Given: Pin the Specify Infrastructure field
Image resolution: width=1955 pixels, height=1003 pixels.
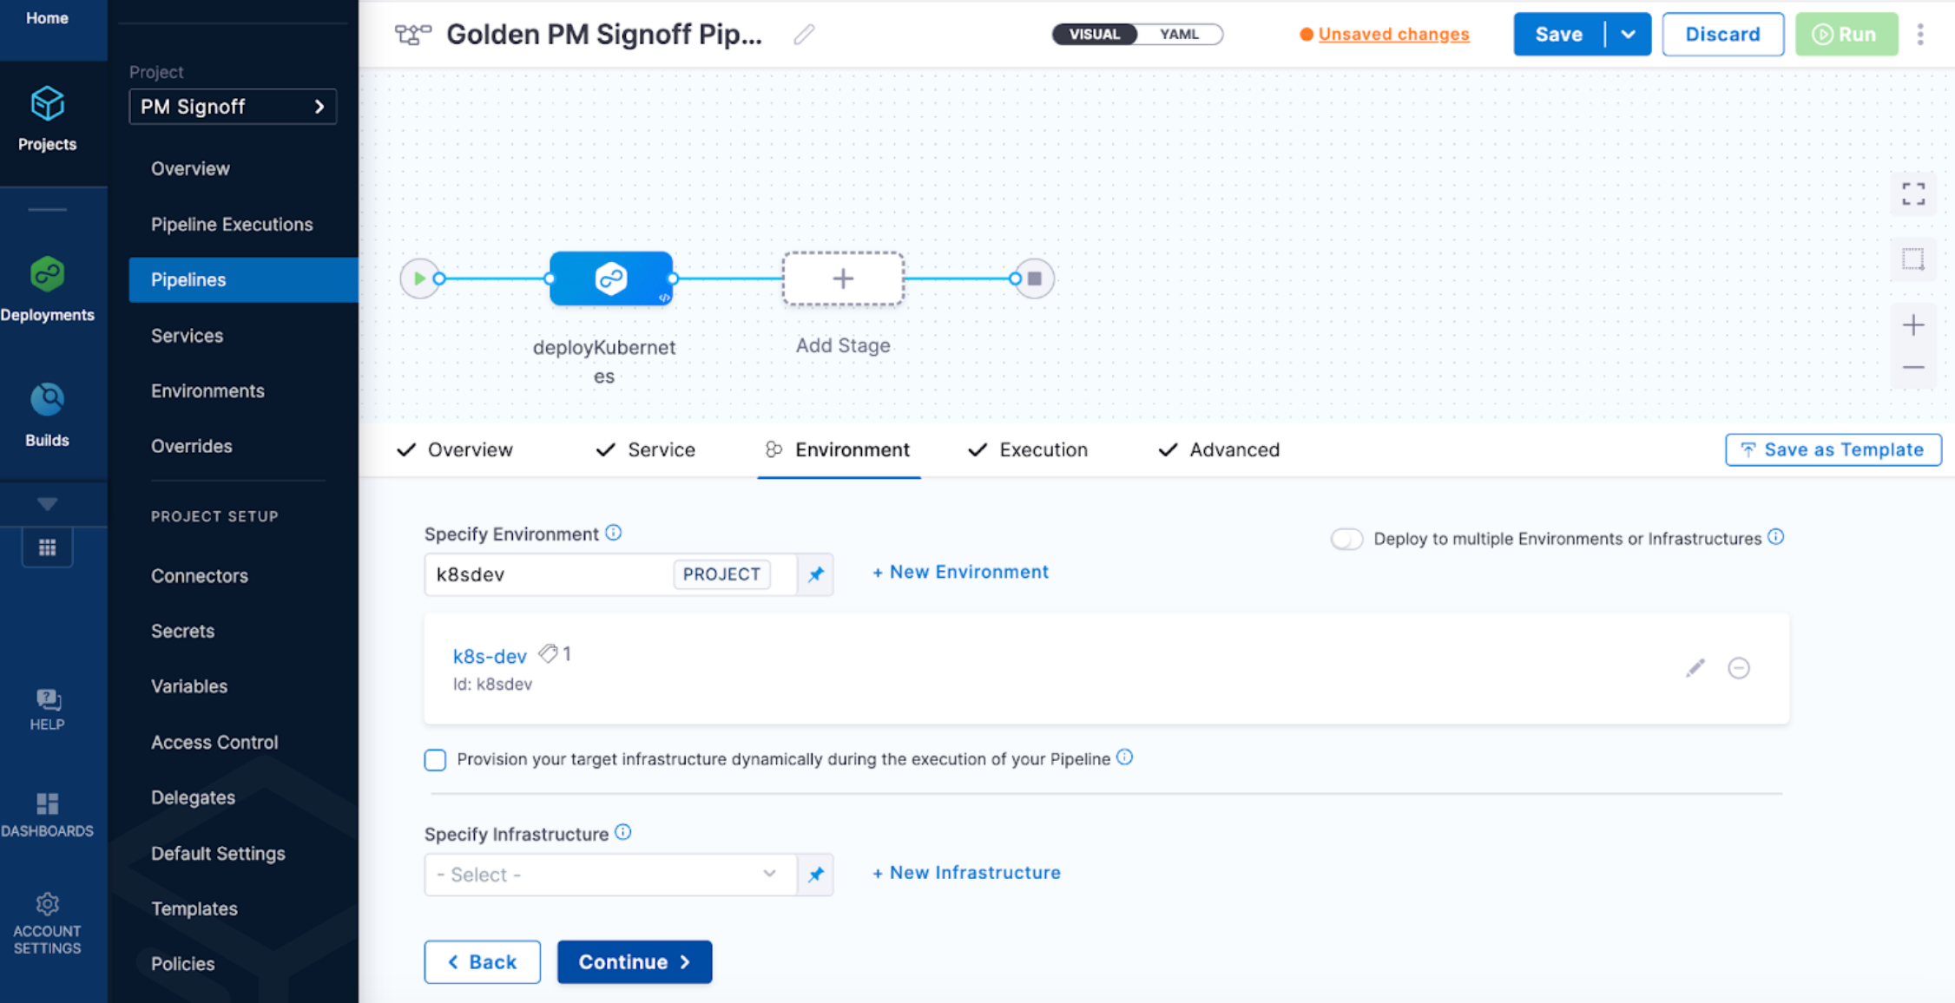Looking at the screenshot, I should click(x=815, y=875).
